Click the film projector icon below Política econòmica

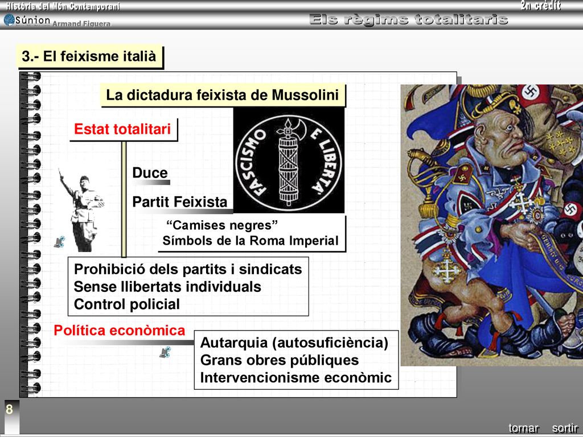165,352
